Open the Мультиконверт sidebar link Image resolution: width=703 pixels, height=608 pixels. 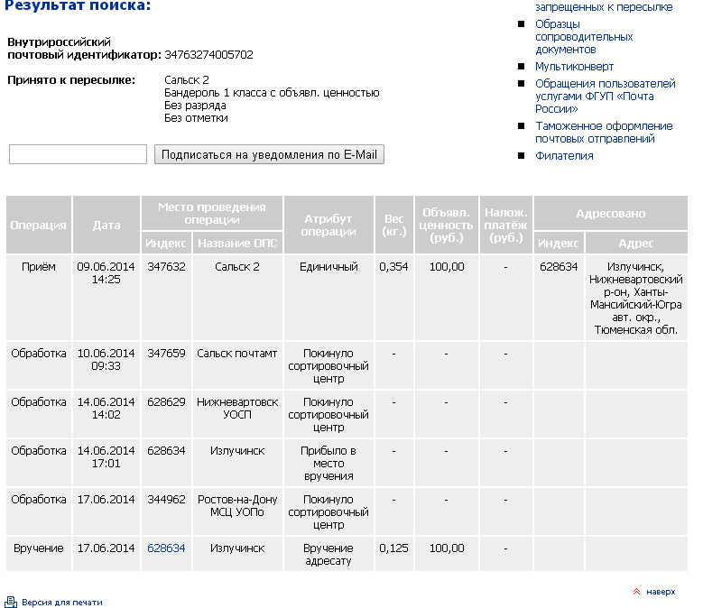[x=574, y=67]
